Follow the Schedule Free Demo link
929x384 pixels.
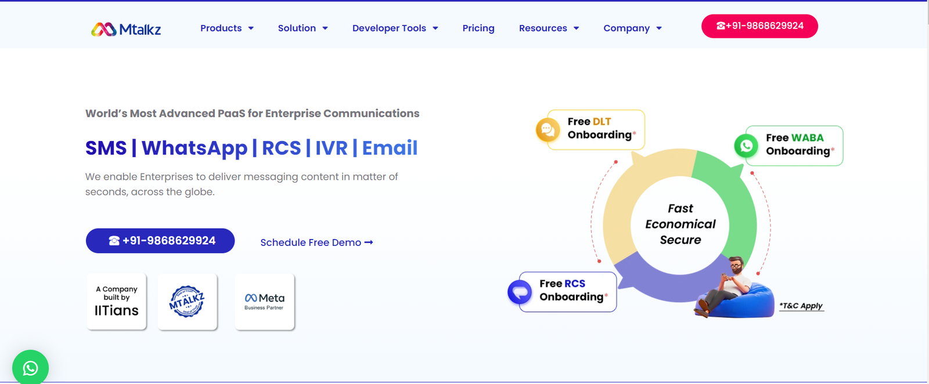point(316,242)
